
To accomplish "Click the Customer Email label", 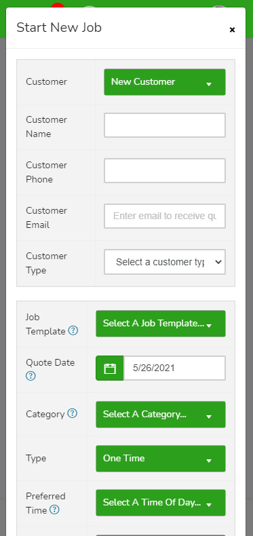I will click(x=47, y=217).
